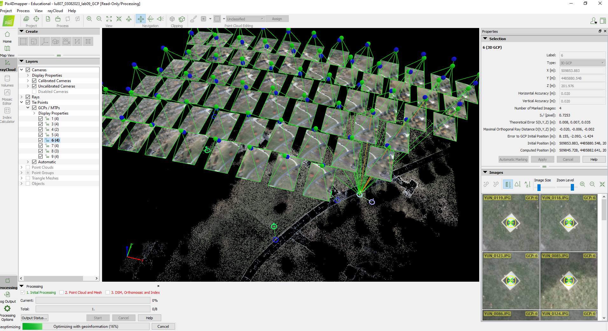Click the airplane viewpoint icon
This screenshot has height=331, width=608.
tap(129, 19)
